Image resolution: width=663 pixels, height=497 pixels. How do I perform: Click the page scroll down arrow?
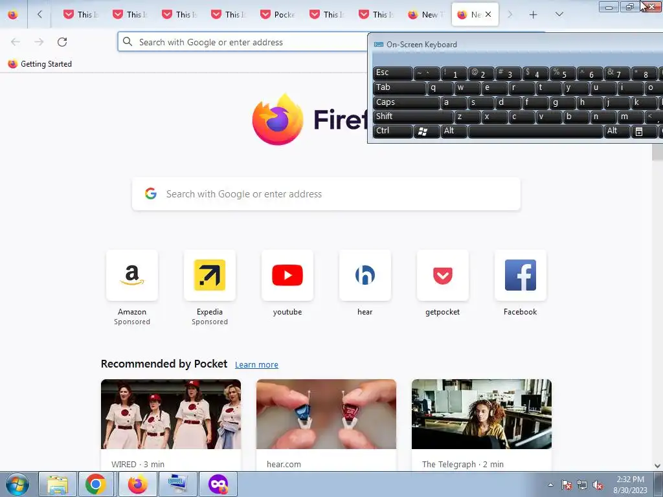click(658, 466)
